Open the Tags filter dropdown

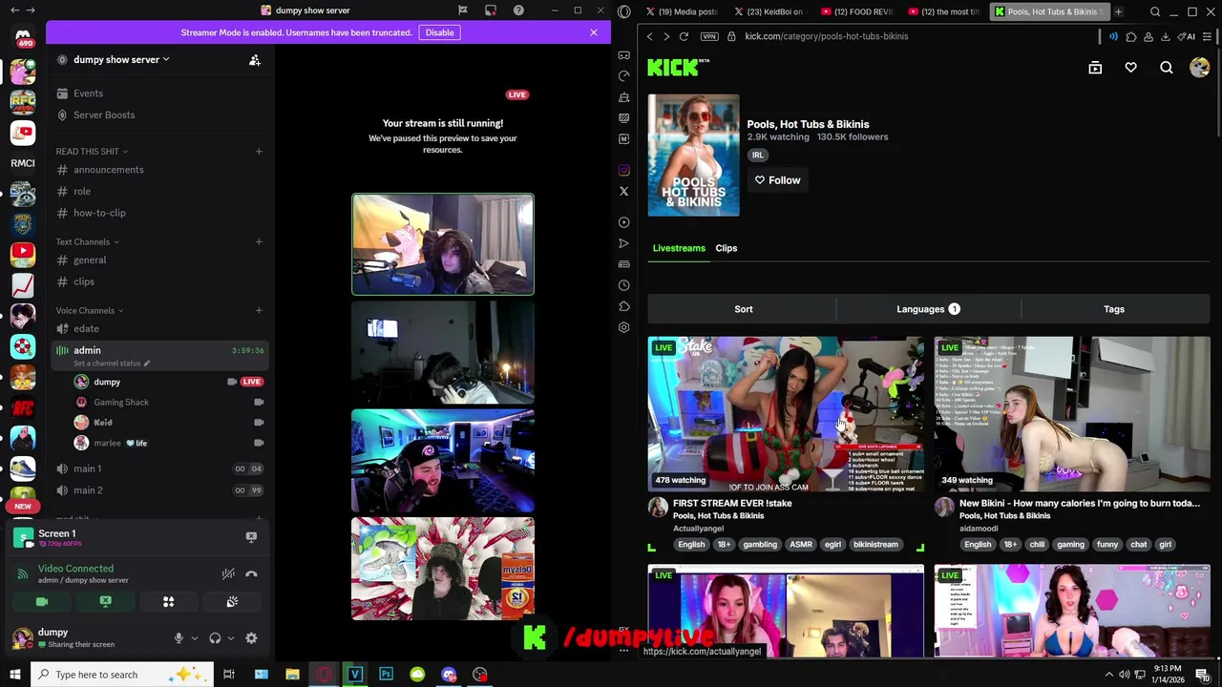coord(1114,309)
